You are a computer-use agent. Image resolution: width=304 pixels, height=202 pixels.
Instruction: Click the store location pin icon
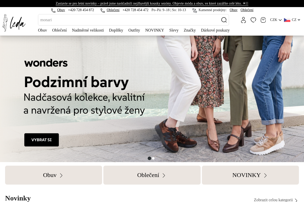(195, 10)
